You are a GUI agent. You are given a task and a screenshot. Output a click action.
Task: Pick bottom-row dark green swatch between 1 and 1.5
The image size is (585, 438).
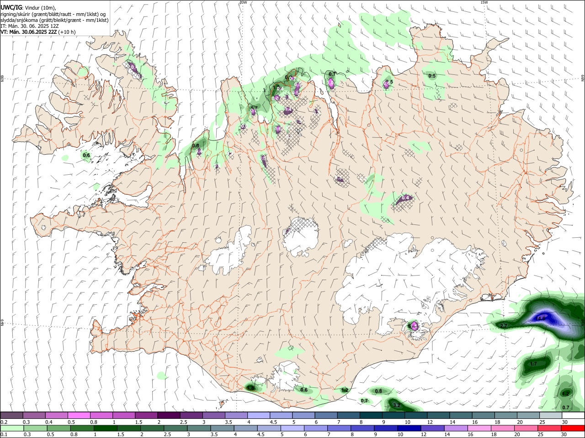pos(105,428)
